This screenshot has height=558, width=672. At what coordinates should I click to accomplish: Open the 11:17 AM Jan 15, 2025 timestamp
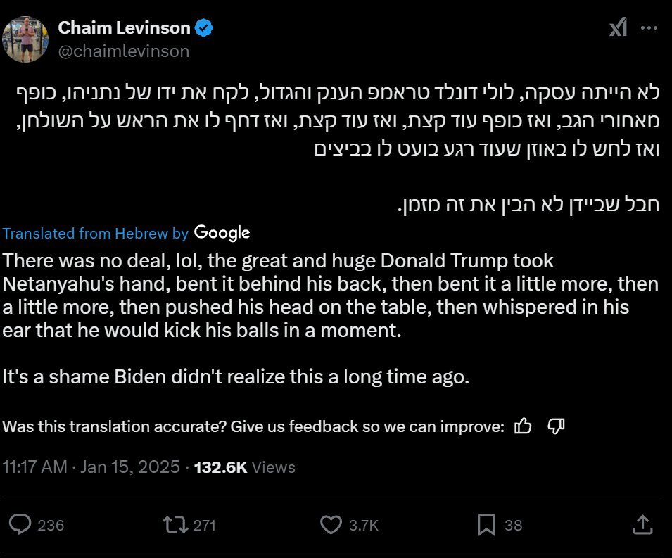[91, 467]
